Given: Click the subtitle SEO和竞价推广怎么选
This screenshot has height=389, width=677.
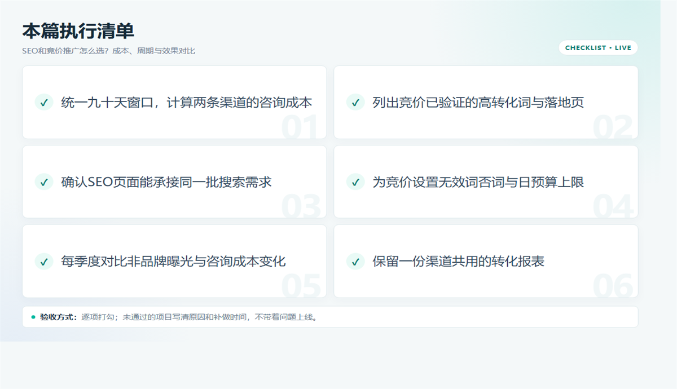Looking at the screenshot, I should pyautogui.click(x=109, y=51).
